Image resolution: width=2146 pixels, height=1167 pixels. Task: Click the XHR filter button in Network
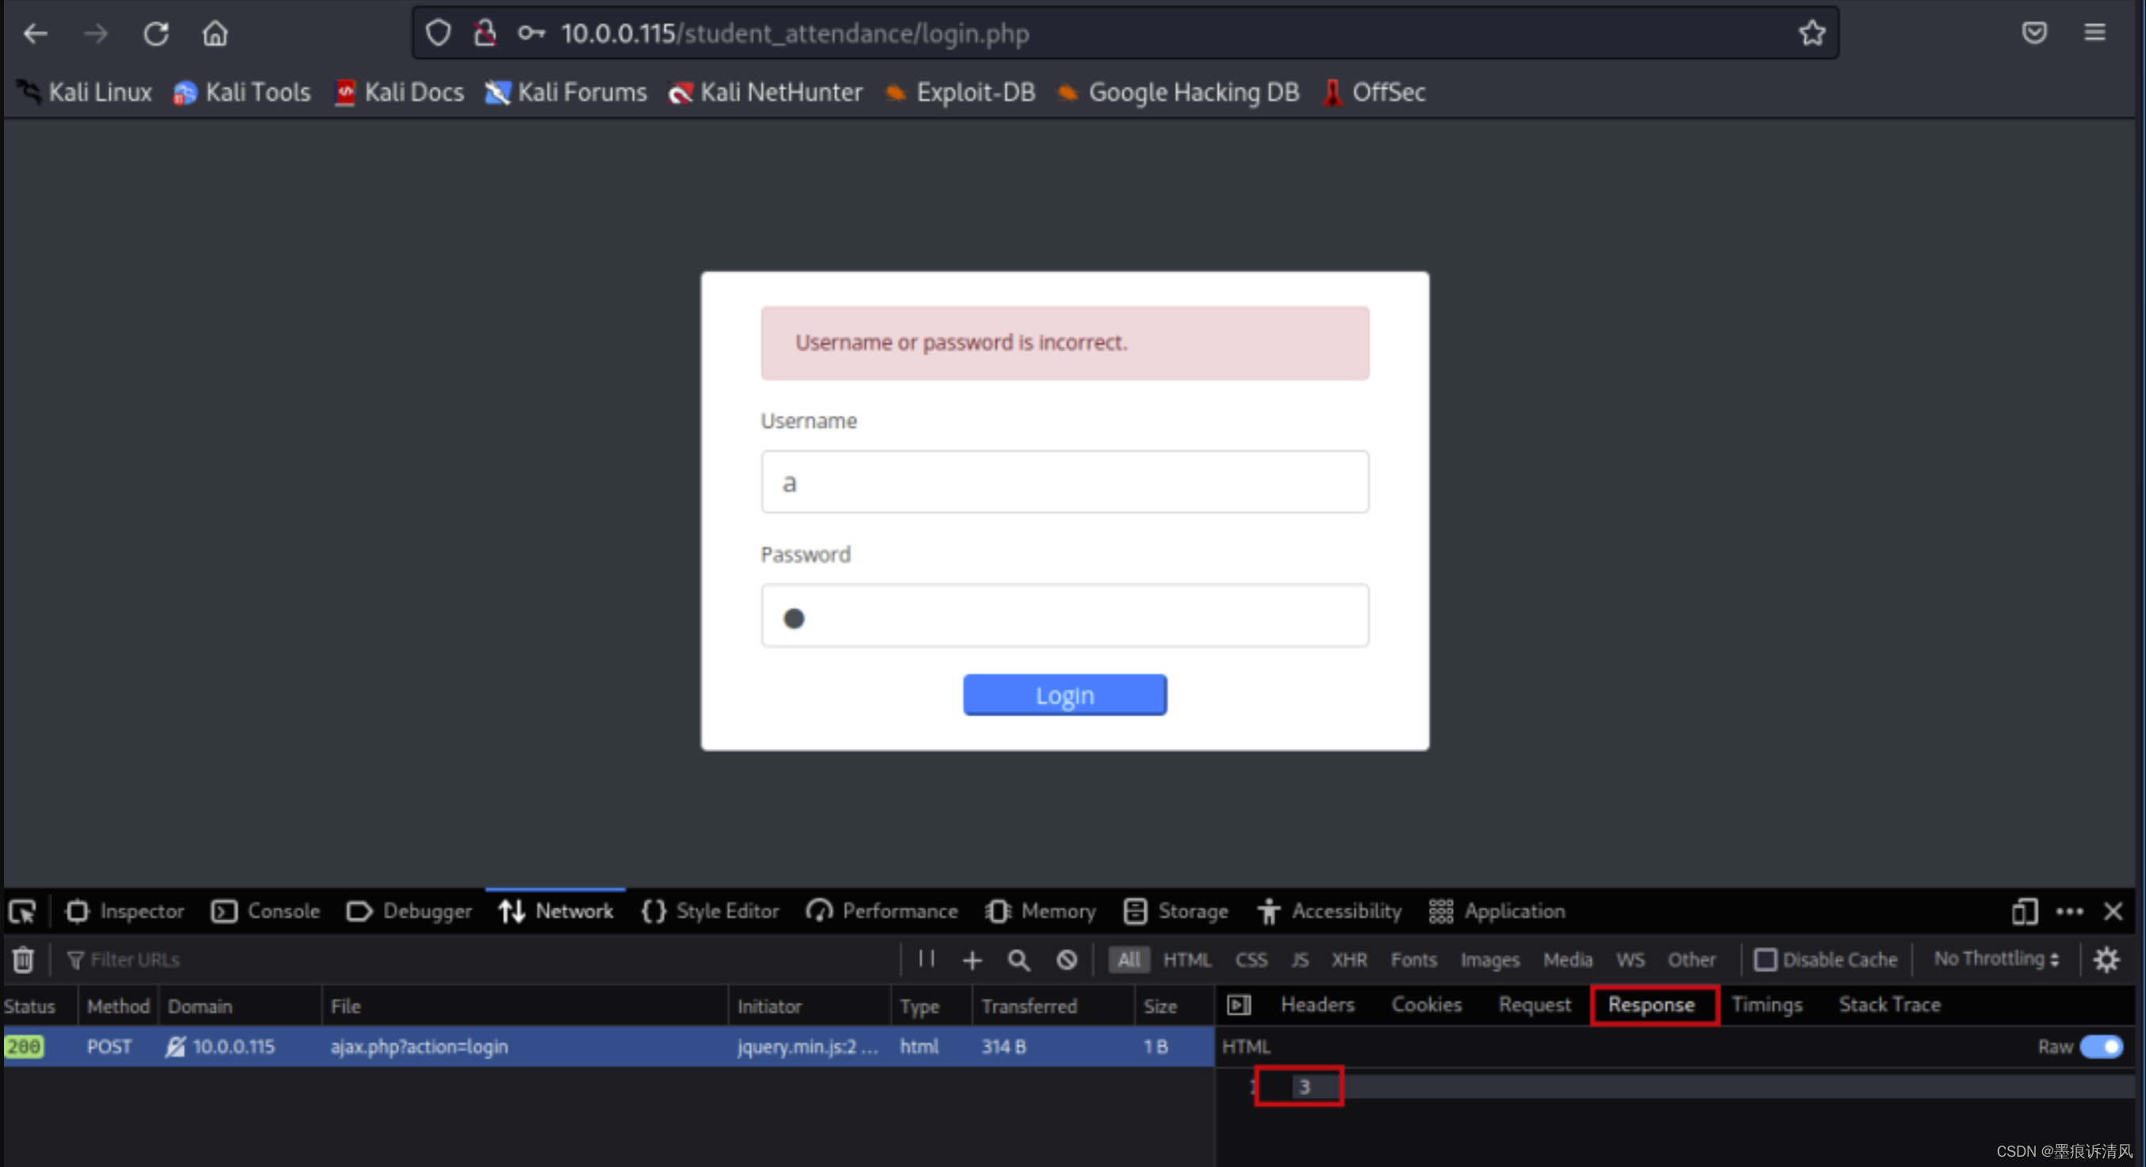point(1346,960)
